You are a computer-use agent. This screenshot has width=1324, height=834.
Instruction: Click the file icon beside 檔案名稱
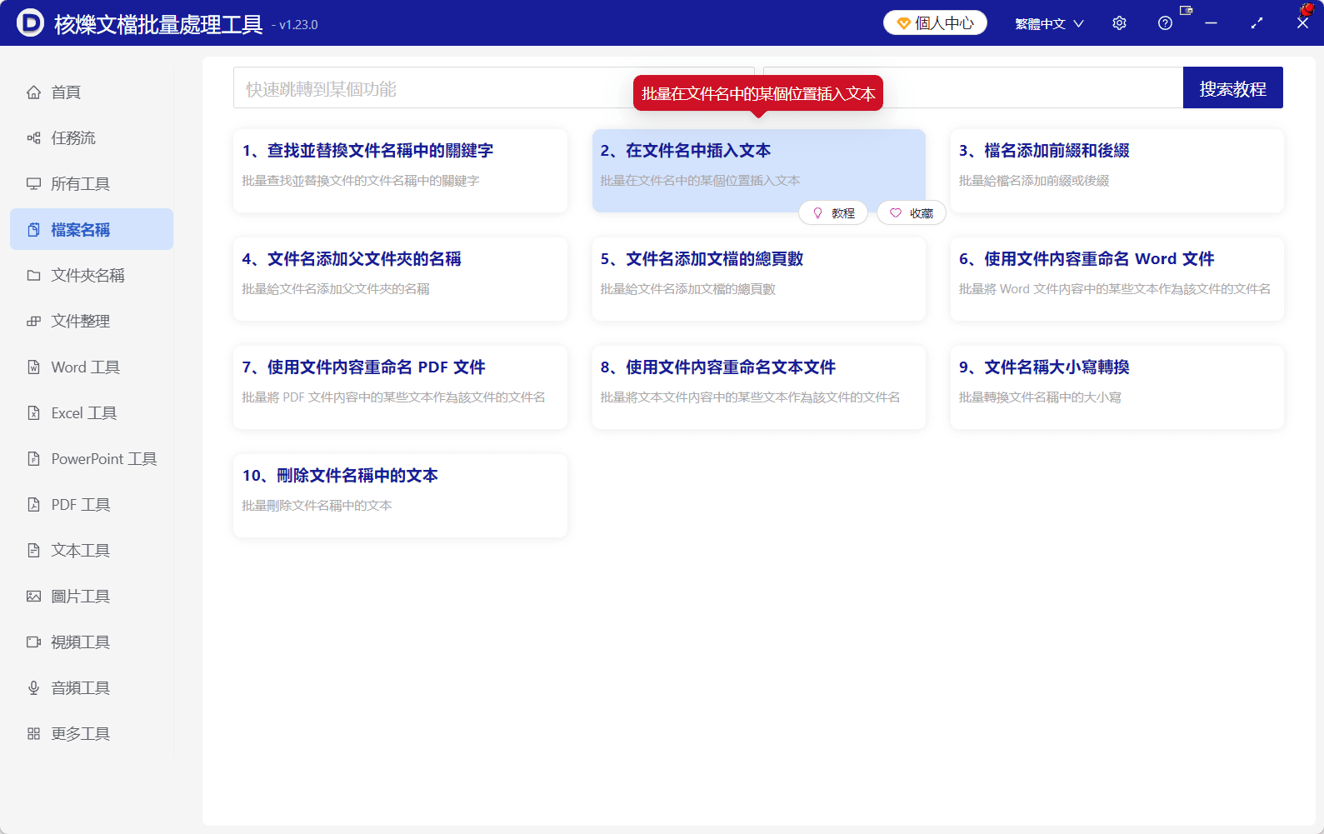click(x=33, y=230)
